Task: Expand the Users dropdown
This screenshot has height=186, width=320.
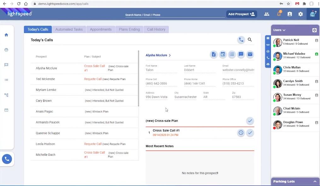Action: 279,30
